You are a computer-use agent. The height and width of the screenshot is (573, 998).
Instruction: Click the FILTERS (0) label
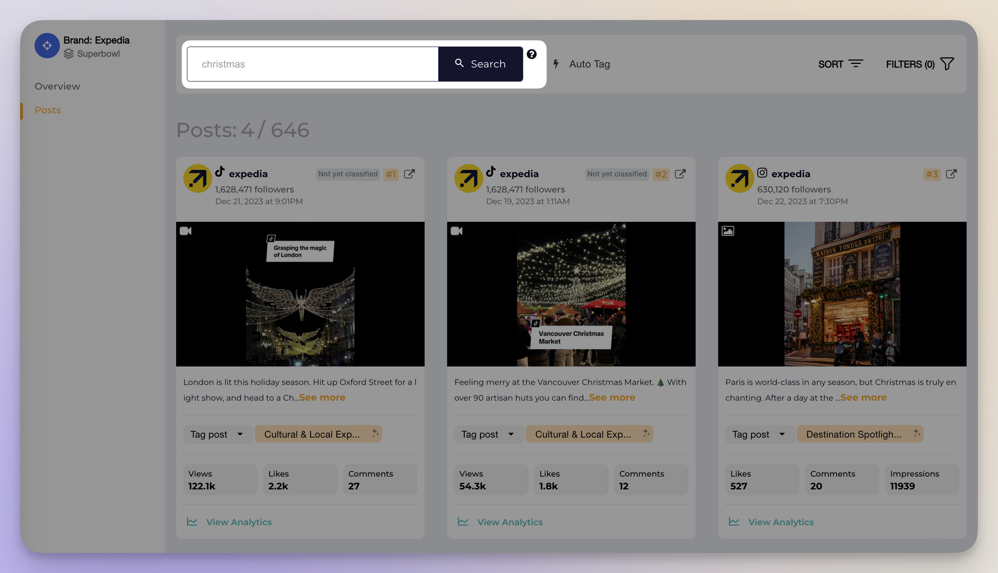tap(910, 64)
